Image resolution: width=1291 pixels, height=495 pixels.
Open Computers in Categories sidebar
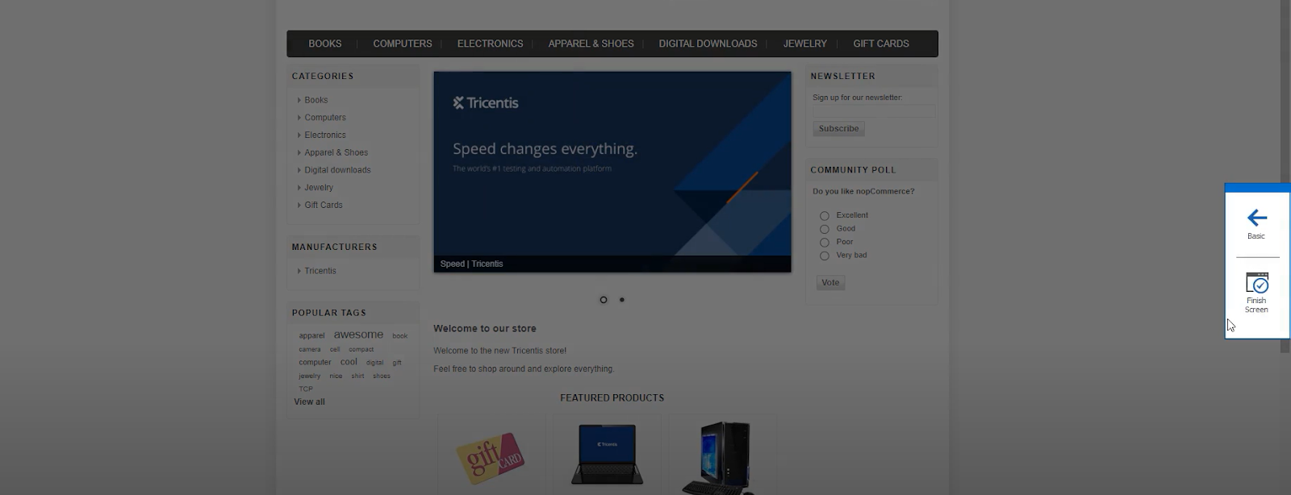[x=325, y=118]
